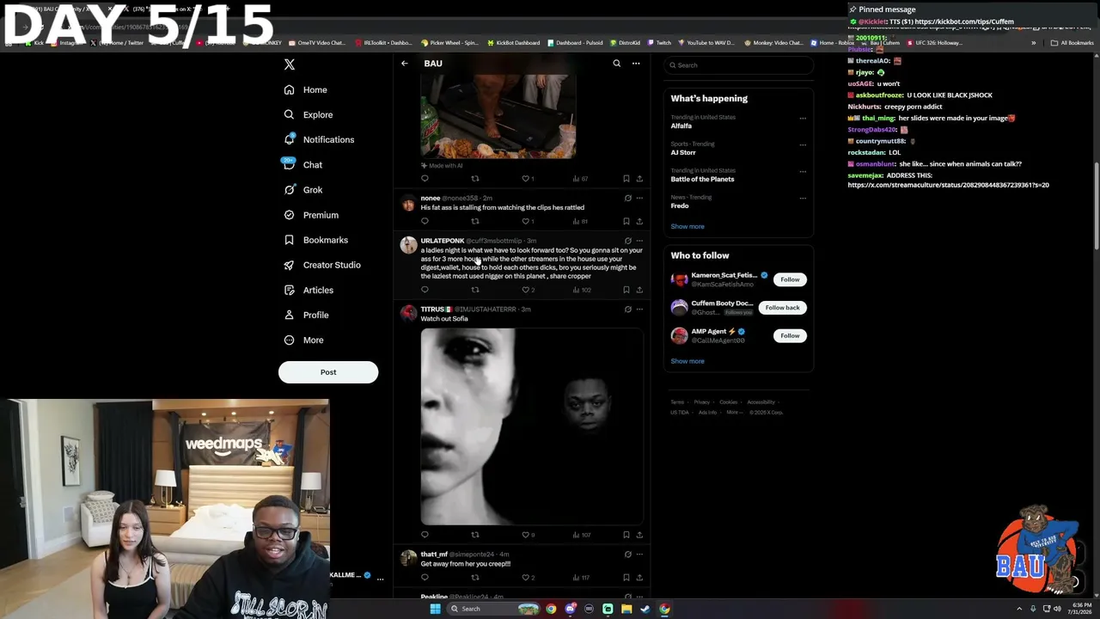The image size is (1100, 619).
Task: Like TITRUS's "Watch out Sofia" post
Action: coord(528,535)
